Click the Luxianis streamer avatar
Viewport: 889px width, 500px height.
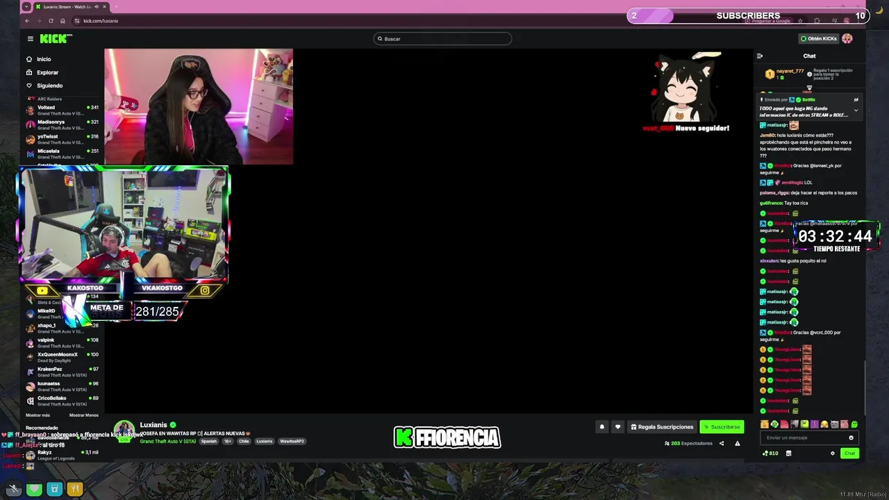click(124, 430)
